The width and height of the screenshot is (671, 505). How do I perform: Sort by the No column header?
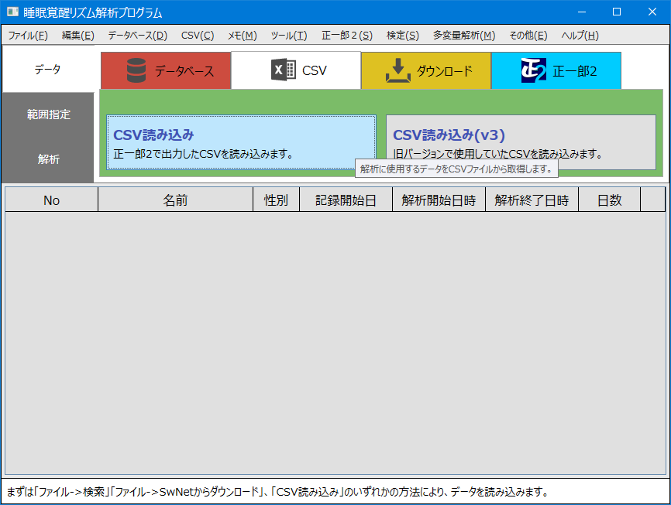(52, 200)
